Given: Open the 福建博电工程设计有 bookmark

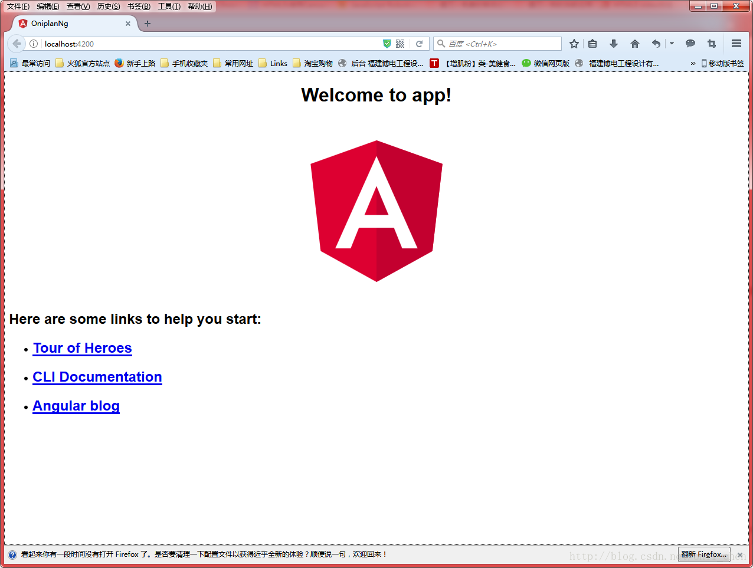Looking at the screenshot, I should [617, 63].
